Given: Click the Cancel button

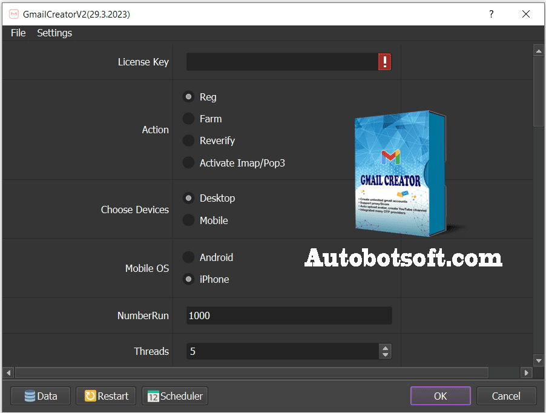Looking at the screenshot, I should pyautogui.click(x=506, y=396).
